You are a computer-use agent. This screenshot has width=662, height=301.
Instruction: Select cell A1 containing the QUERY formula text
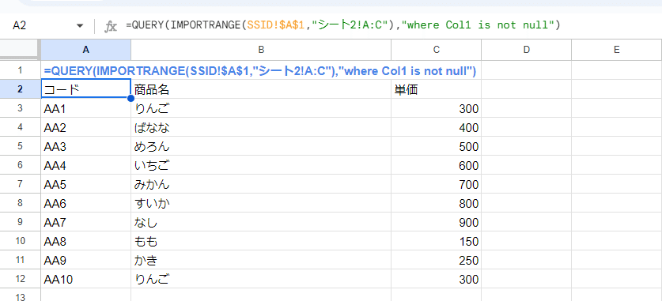(85, 70)
